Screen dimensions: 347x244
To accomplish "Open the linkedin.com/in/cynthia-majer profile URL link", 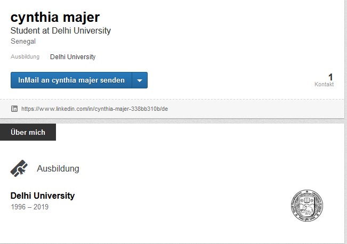I will coord(94,109).
